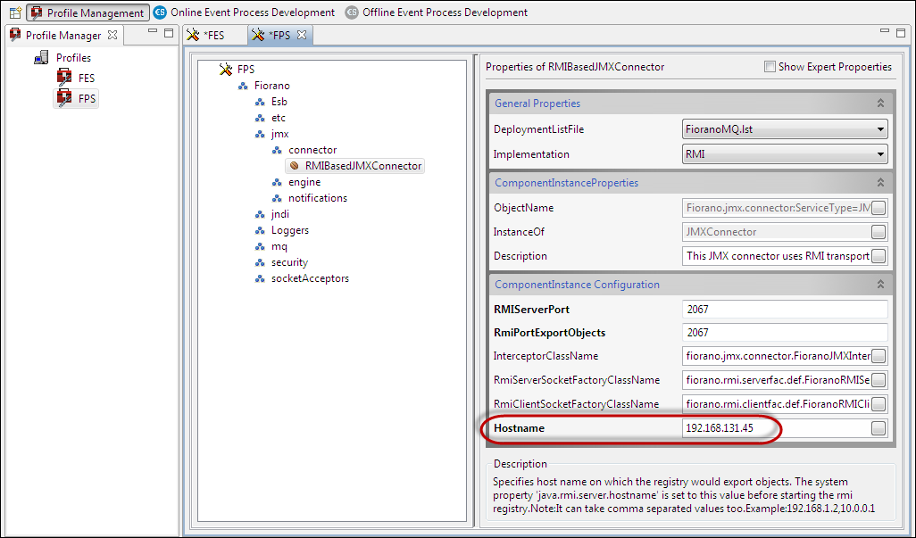This screenshot has height=538, width=916.
Task: Close the FPS editor tab
Action: [x=302, y=35]
